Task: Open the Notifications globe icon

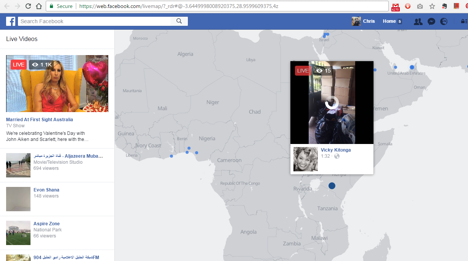Action: (x=444, y=21)
